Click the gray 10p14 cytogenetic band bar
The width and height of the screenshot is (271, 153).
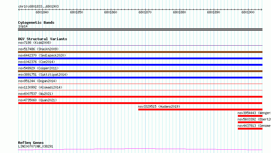click(x=140, y=30)
